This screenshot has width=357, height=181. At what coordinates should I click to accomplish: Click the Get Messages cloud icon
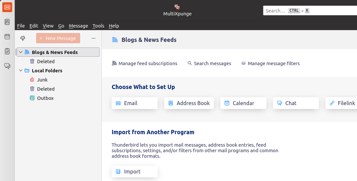tap(23, 38)
